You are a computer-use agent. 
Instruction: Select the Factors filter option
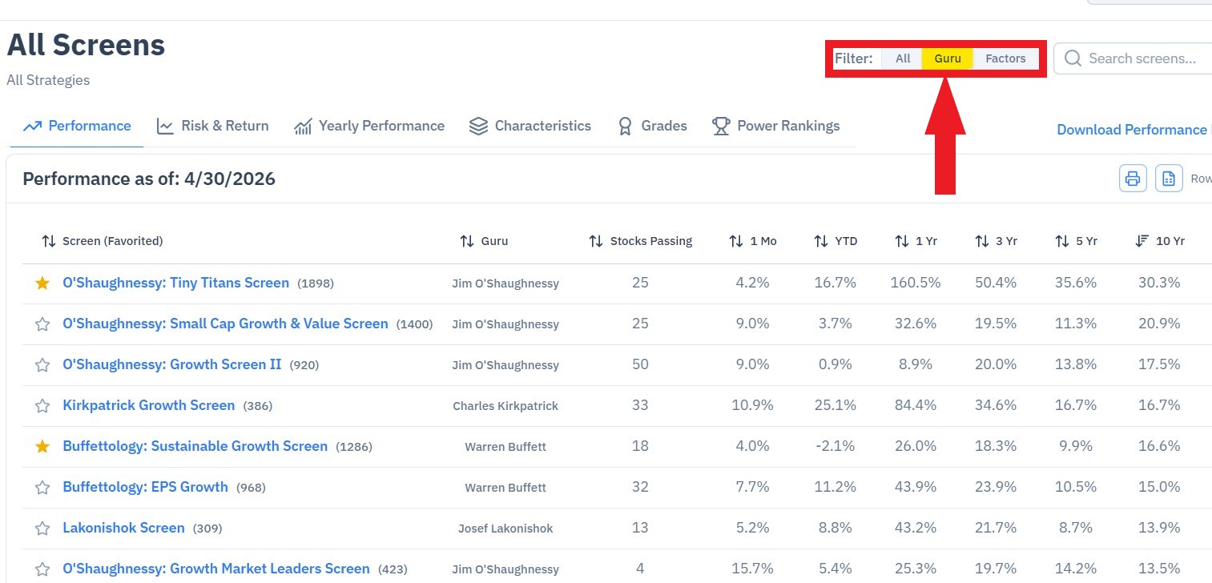click(1005, 58)
